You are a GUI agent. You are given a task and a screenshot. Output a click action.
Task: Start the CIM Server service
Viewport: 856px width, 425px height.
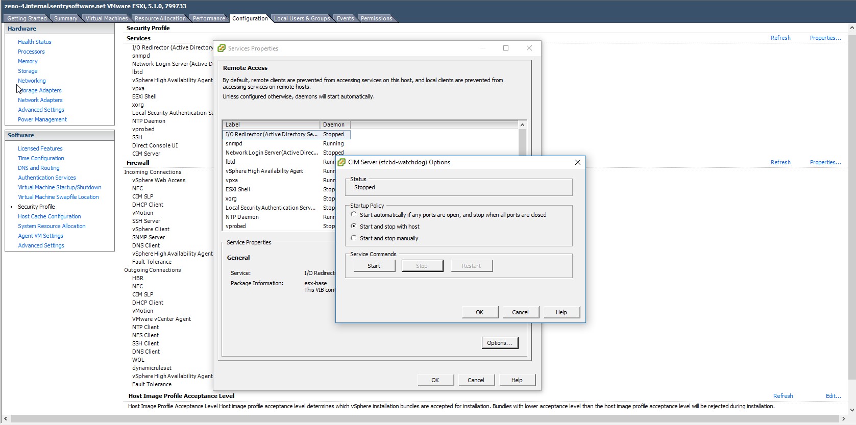(374, 266)
